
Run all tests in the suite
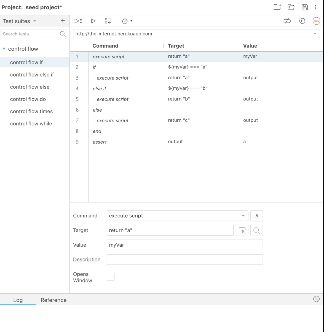pos(78,21)
